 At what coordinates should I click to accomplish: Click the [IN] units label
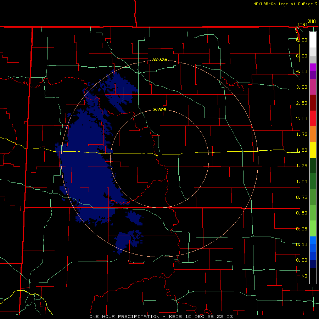[x=303, y=24]
